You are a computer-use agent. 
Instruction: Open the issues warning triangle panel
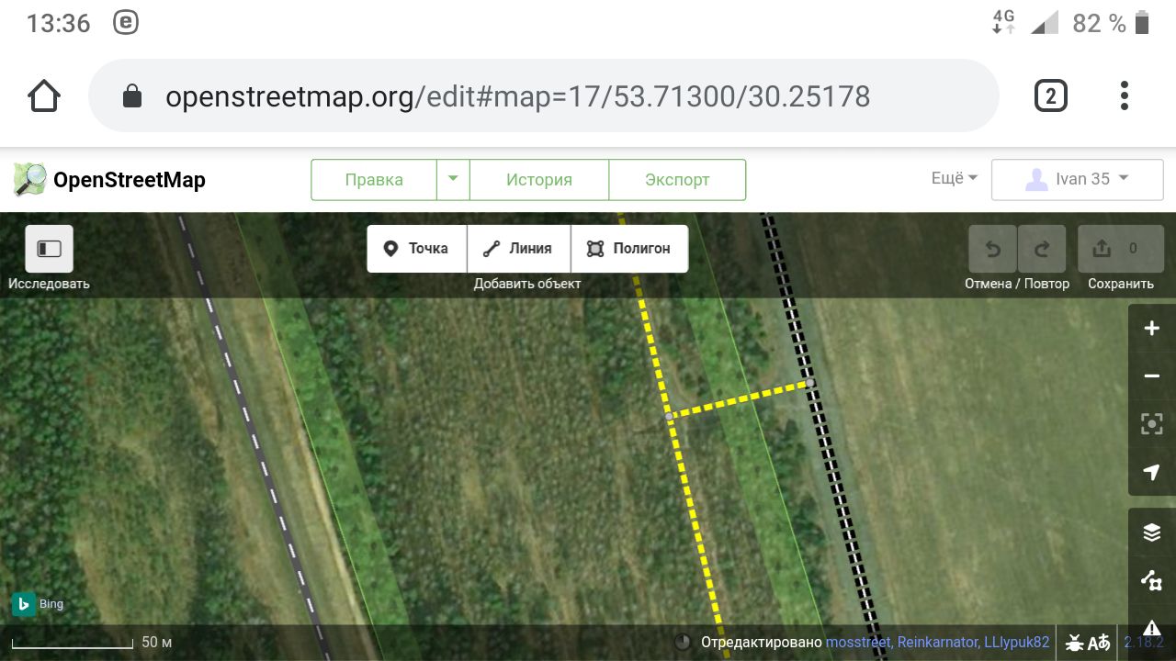(x=1151, y=628)
